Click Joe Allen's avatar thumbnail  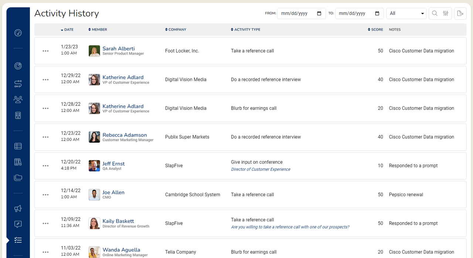(94, 195)
